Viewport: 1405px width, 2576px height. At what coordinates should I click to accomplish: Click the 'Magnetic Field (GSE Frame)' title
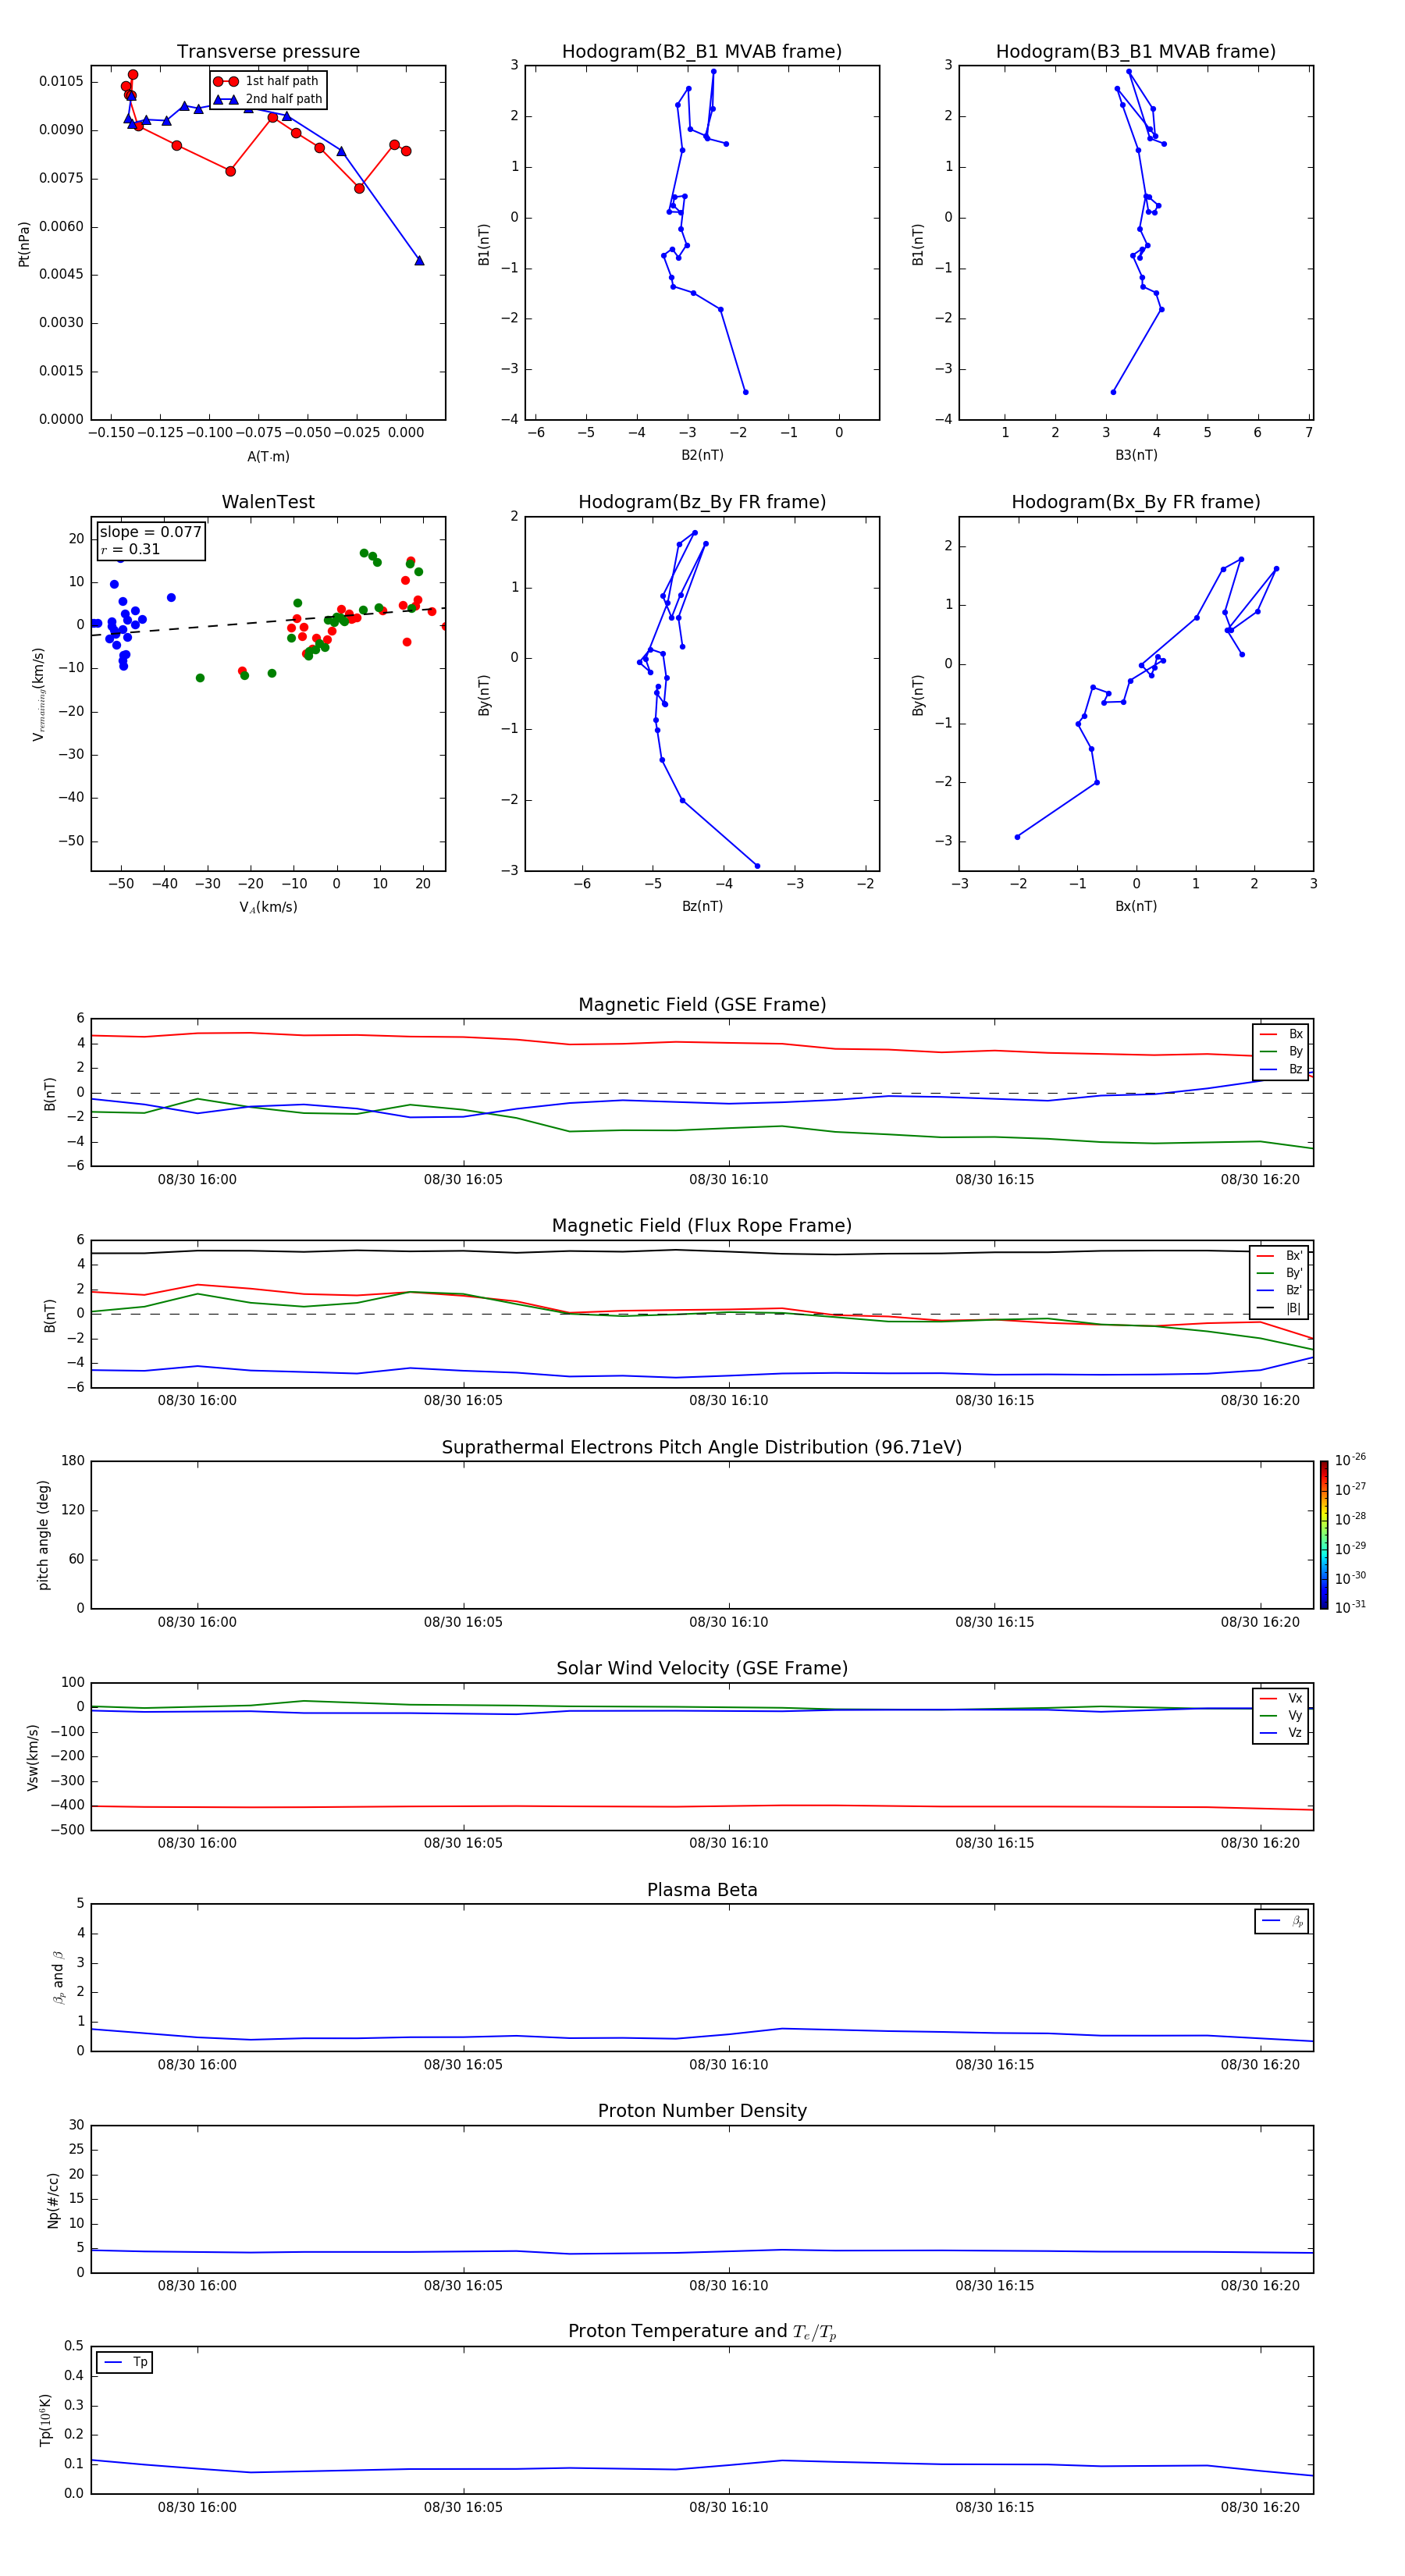(702, 1005)
